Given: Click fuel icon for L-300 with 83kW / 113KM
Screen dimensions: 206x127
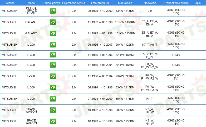Looking at the screenshot, I should click(x=53, y=87).
